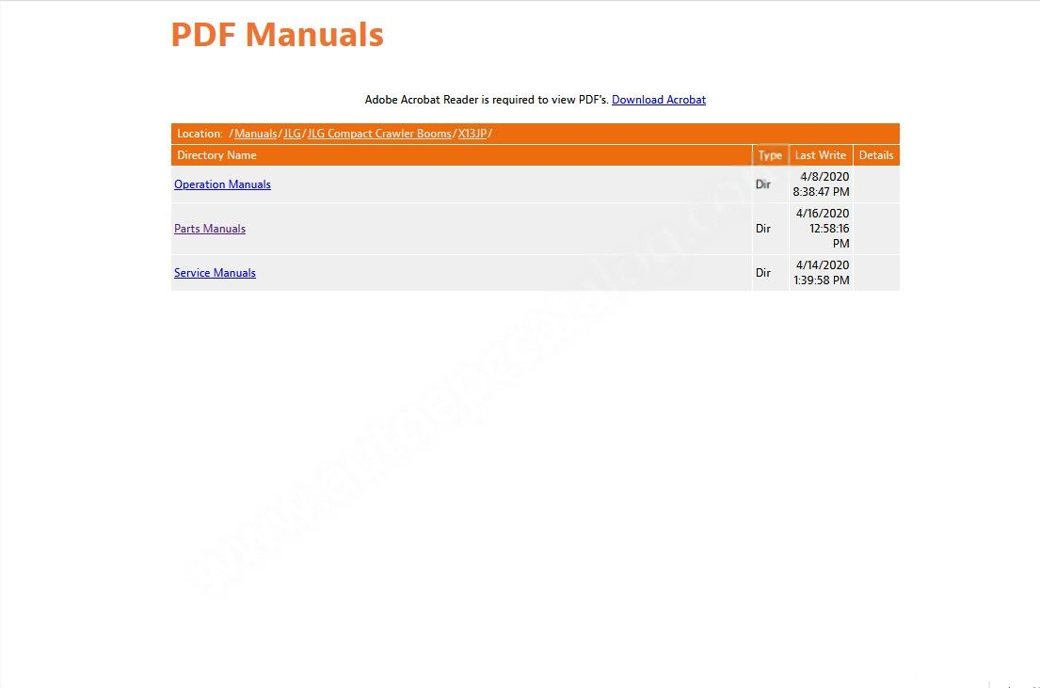Viewport: 1040px width, 688px height.
Task: Navigate to JLG Compact Crawler Booms breadcrumb
Action: click(379, 134)
